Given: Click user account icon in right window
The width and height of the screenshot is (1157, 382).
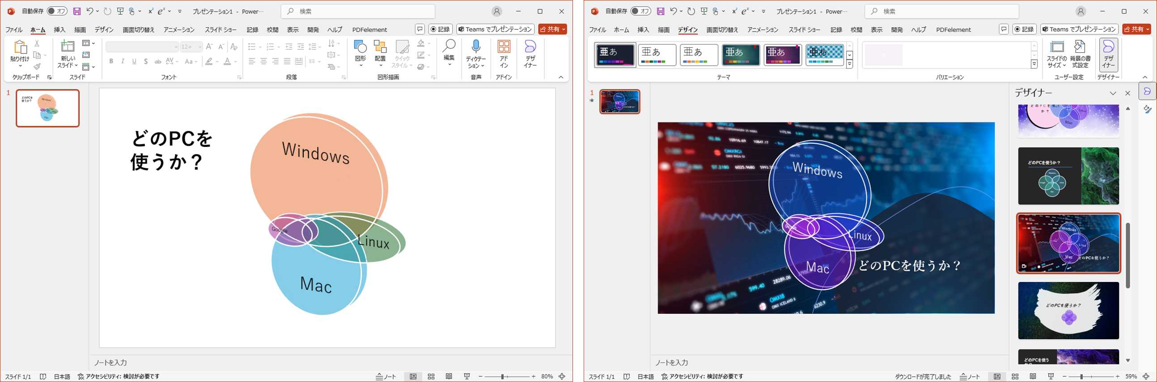Looking at the screenshot, I should [1081, 11].
